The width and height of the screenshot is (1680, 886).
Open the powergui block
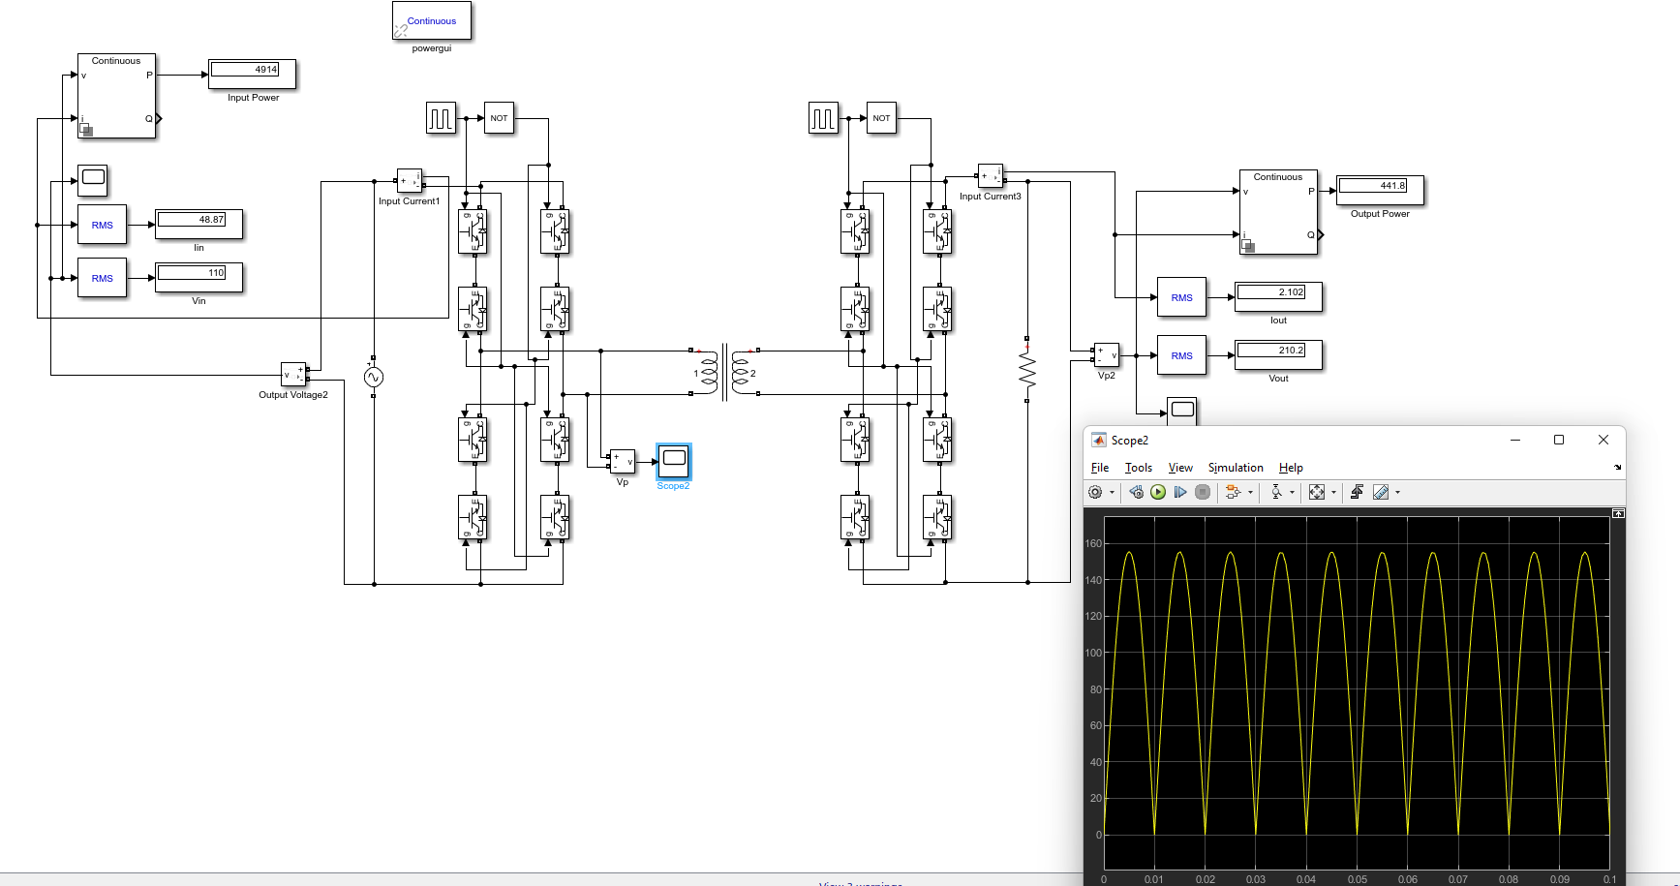click(x=431, y=20)
